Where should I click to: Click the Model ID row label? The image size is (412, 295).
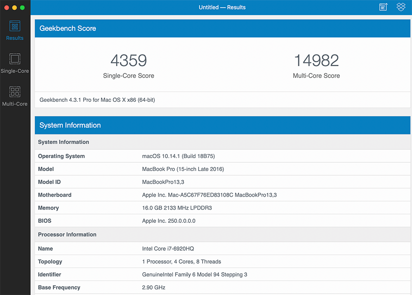point(49,182)
